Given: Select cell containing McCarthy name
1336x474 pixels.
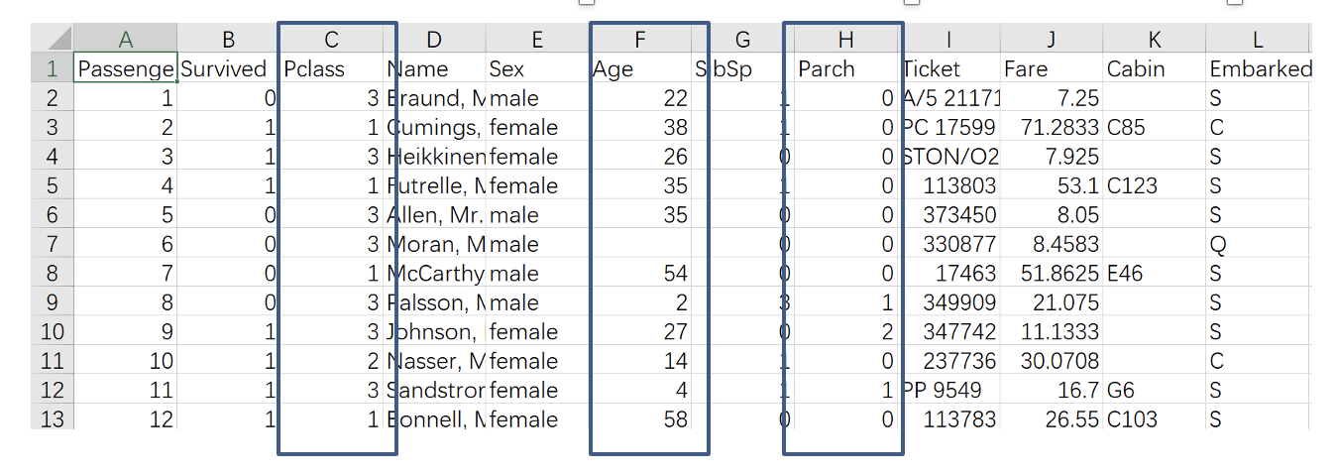Looking at the screenshot, I should click(435, 273).
